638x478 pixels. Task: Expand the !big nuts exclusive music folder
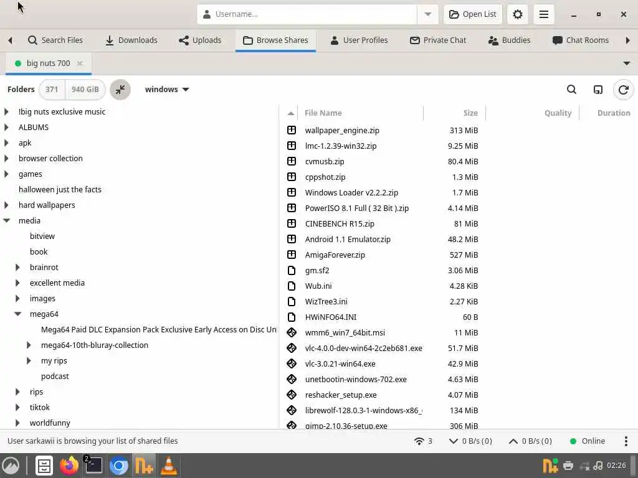tap(6, 112)
